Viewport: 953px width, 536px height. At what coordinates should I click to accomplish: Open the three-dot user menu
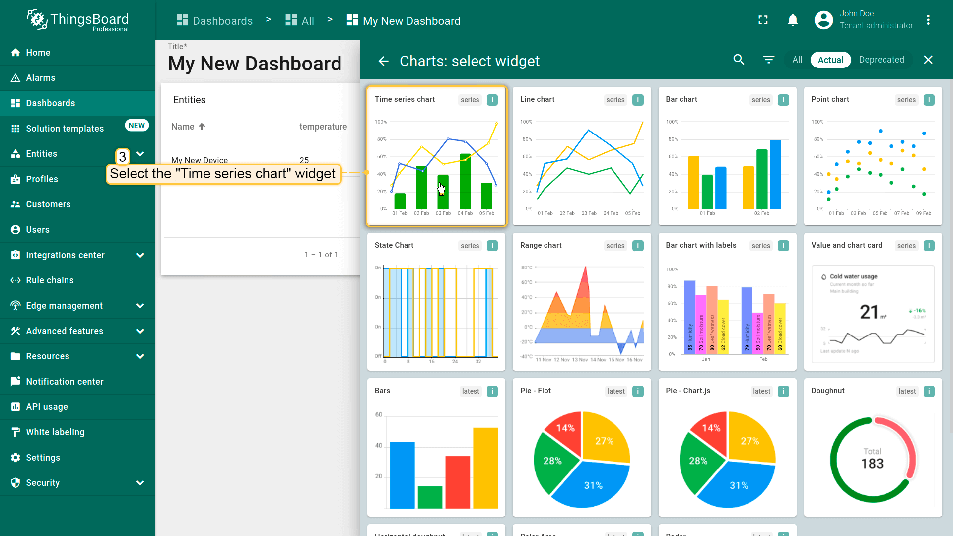point(928,20)
